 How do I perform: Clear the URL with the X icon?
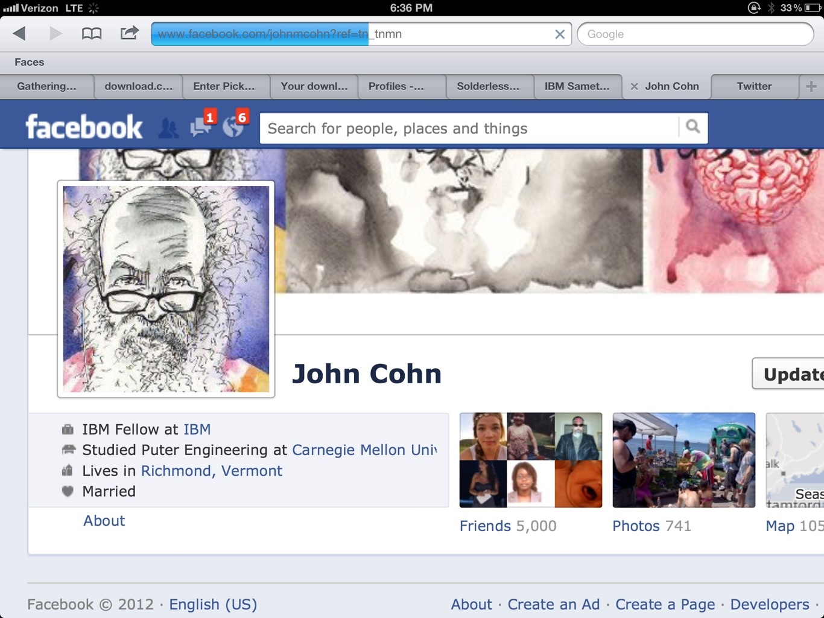560,34
